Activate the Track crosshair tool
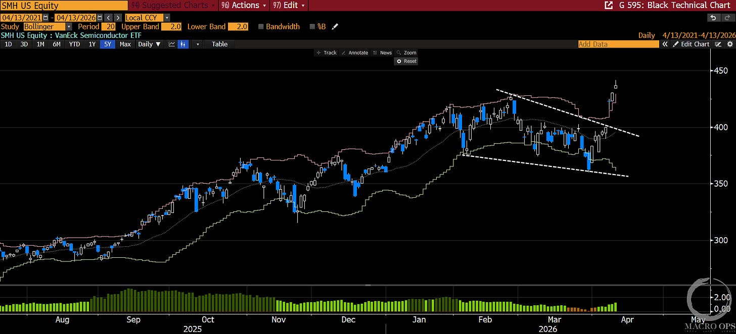 [x=327, y=53]
